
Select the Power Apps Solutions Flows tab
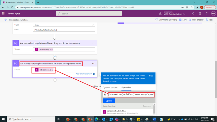tap(18, 2)
